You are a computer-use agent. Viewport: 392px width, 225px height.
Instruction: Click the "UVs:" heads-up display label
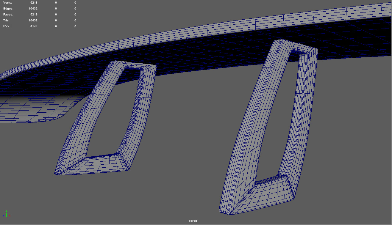7,26
